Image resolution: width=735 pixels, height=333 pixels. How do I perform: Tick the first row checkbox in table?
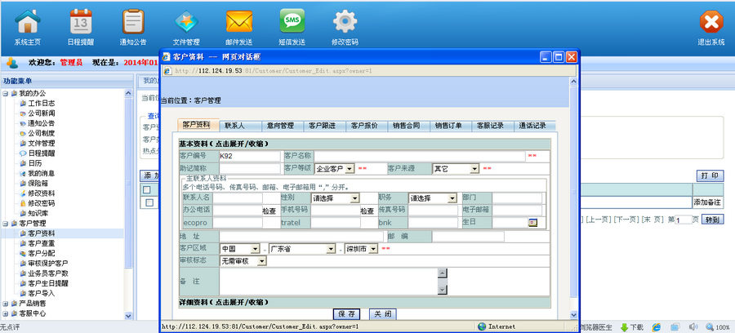(x=149, y=202)
